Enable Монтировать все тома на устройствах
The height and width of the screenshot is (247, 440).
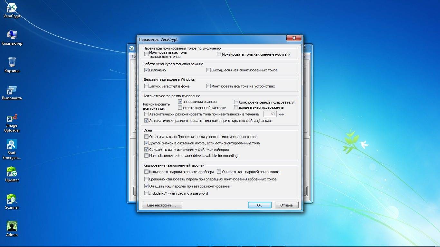208,86
